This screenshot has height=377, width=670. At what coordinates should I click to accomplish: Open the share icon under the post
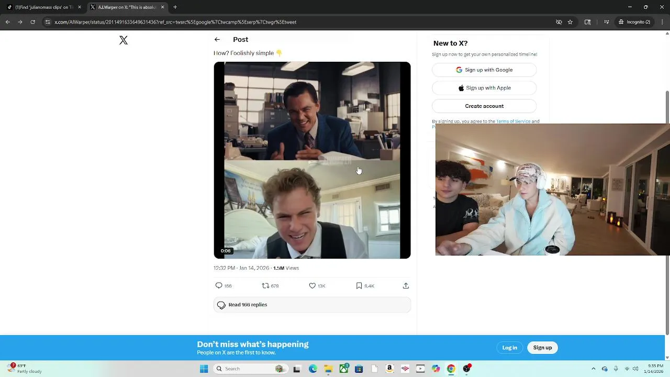tap(406, 286)
